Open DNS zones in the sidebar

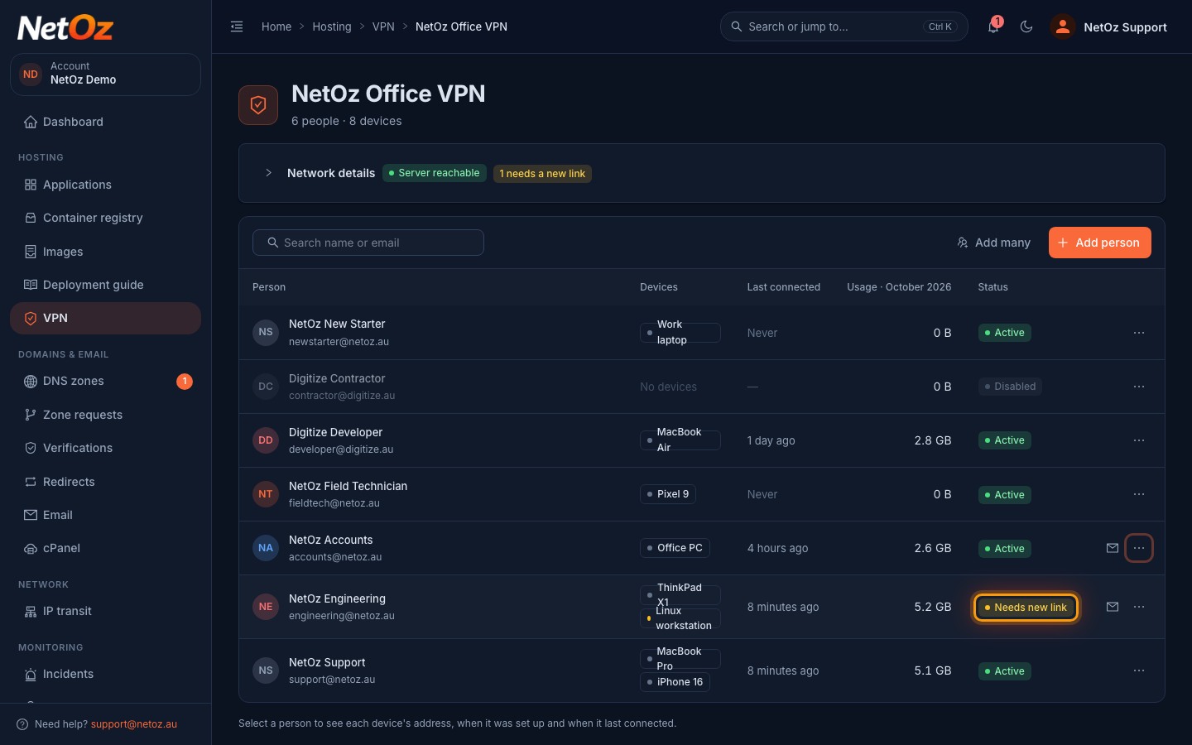point(105,381)
